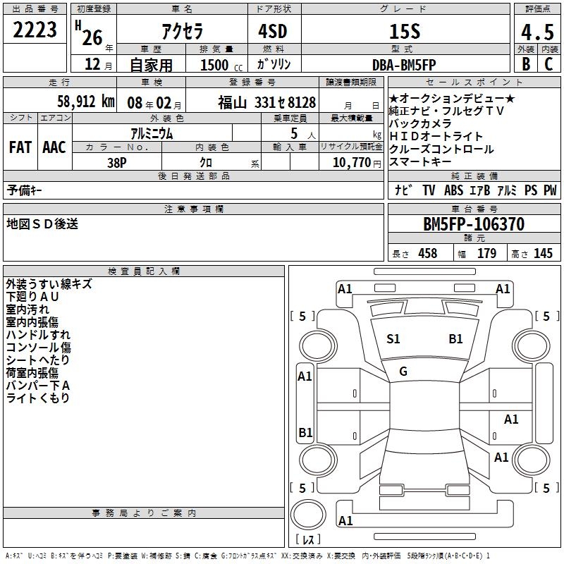Select inspector note 下廻りAU
This screenshot has width=564, height=564.
click(32, 296)
